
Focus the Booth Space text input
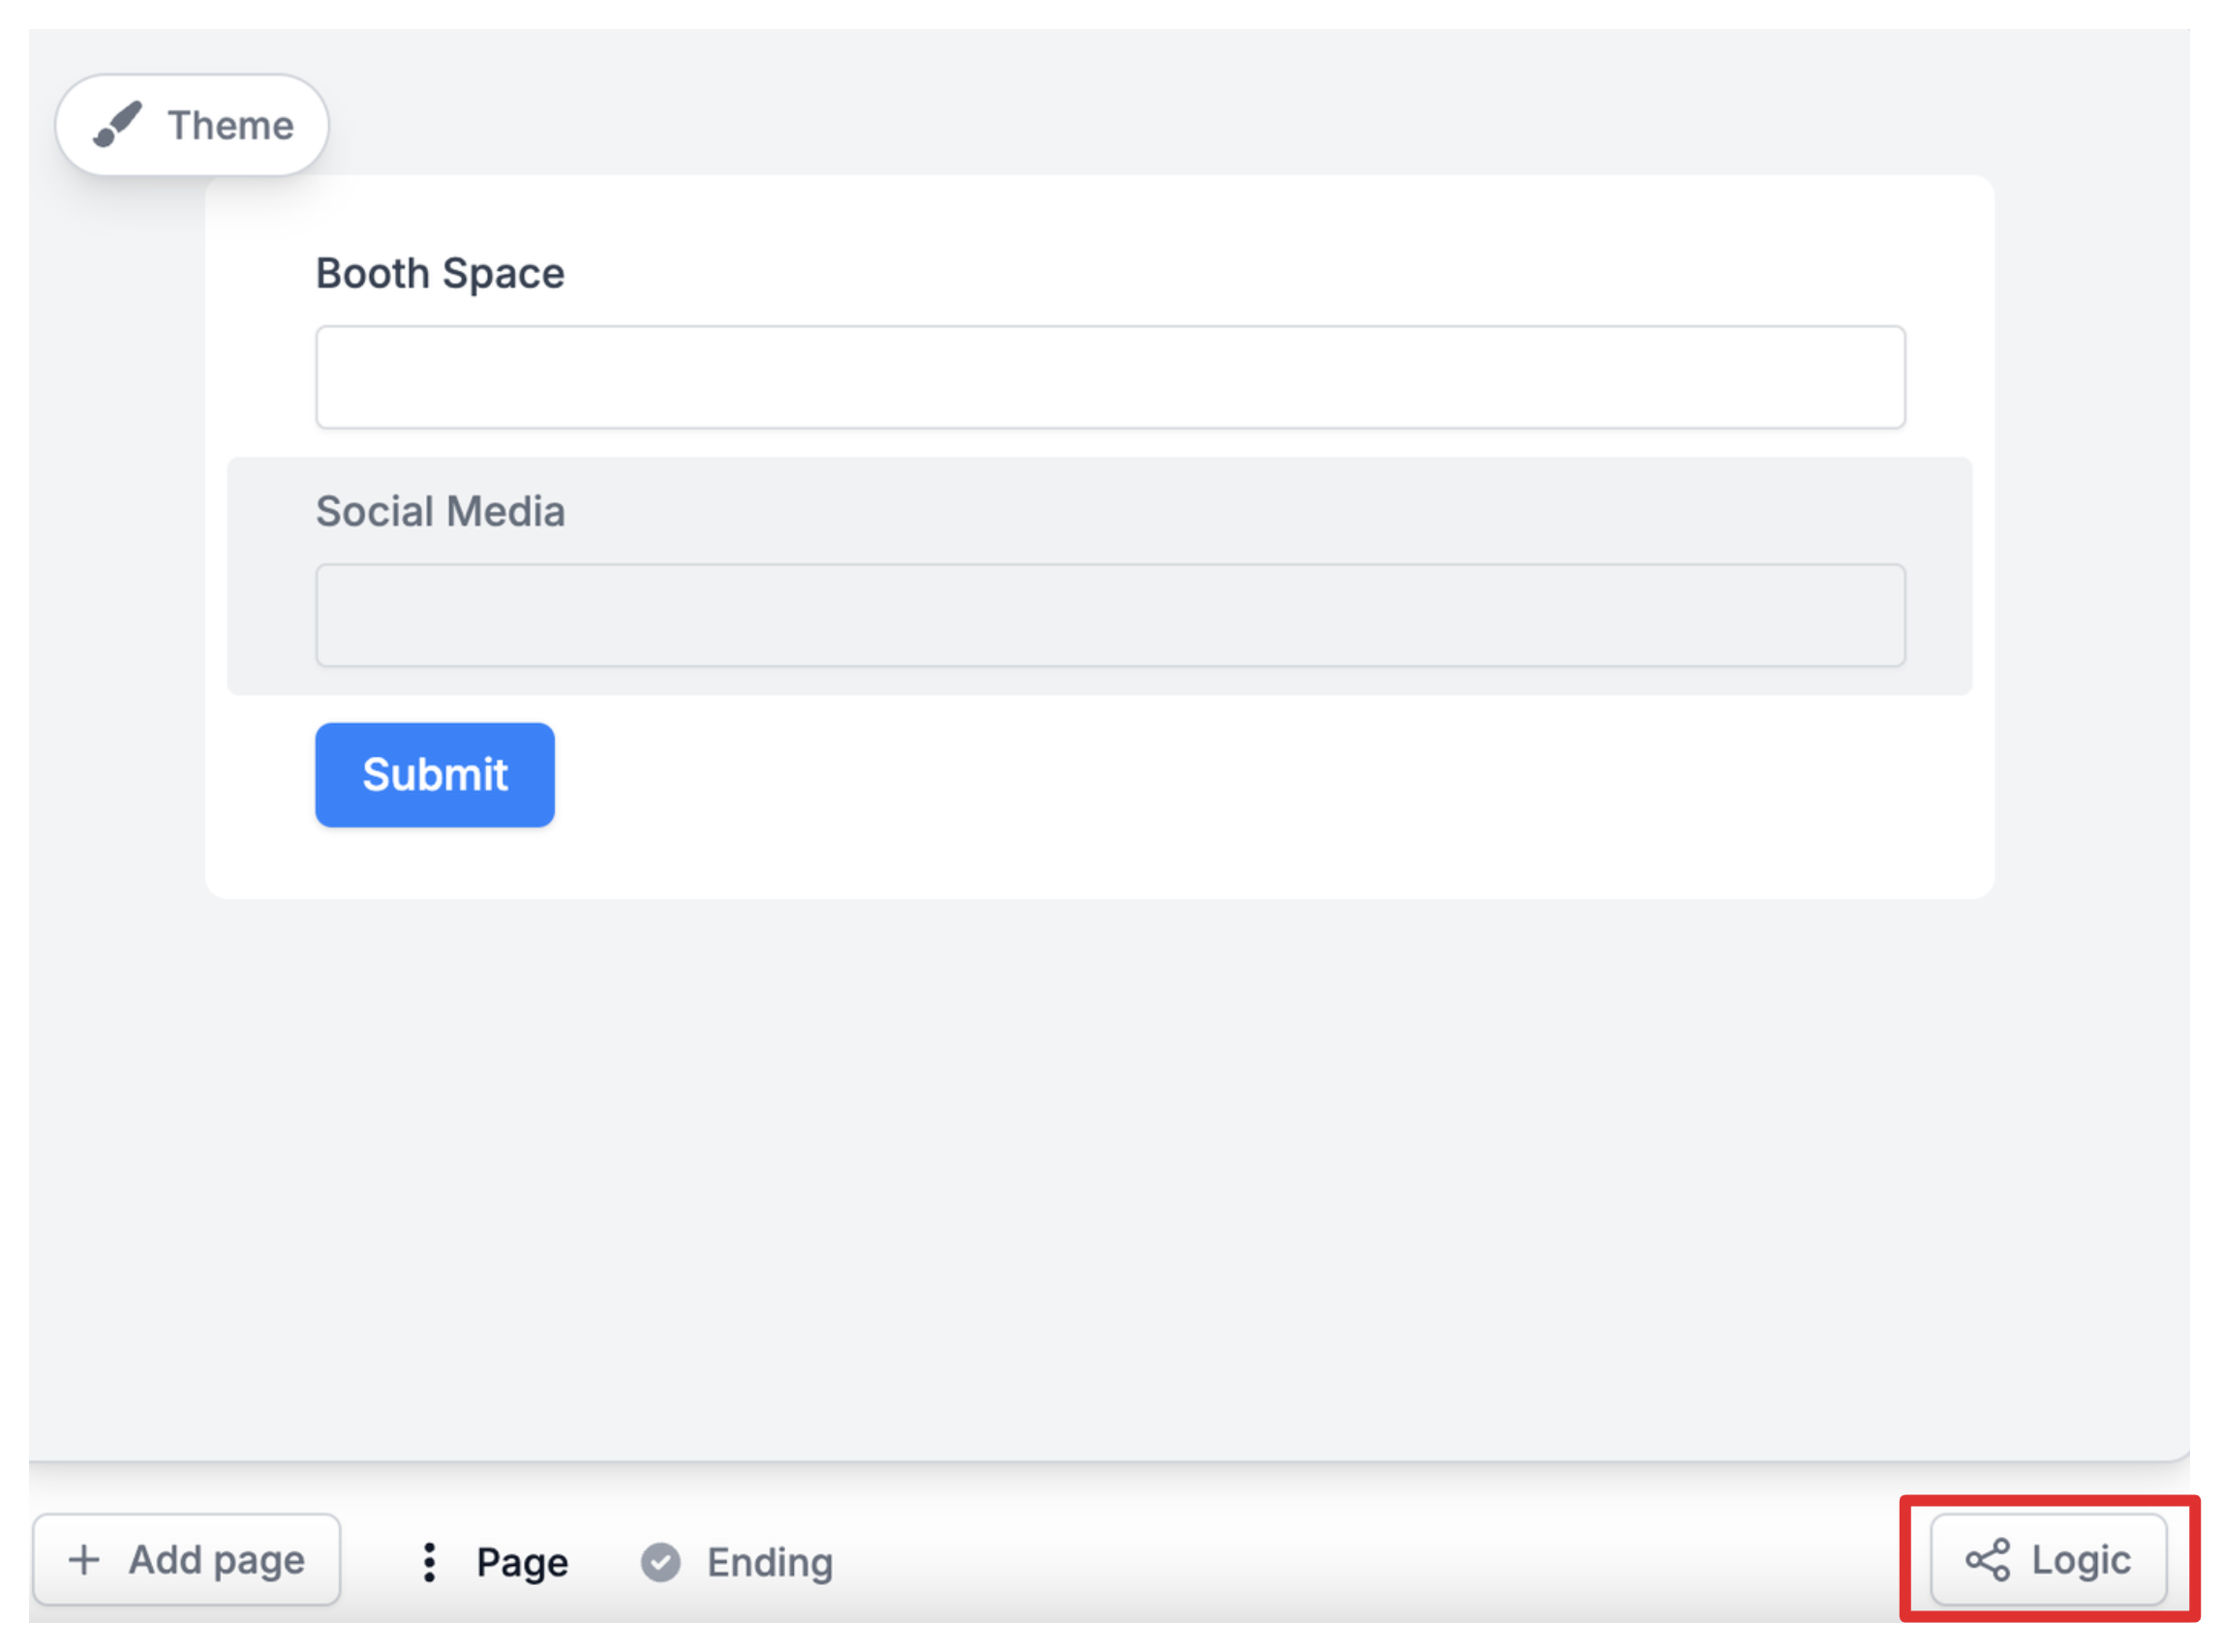[x=1110, y=377]
